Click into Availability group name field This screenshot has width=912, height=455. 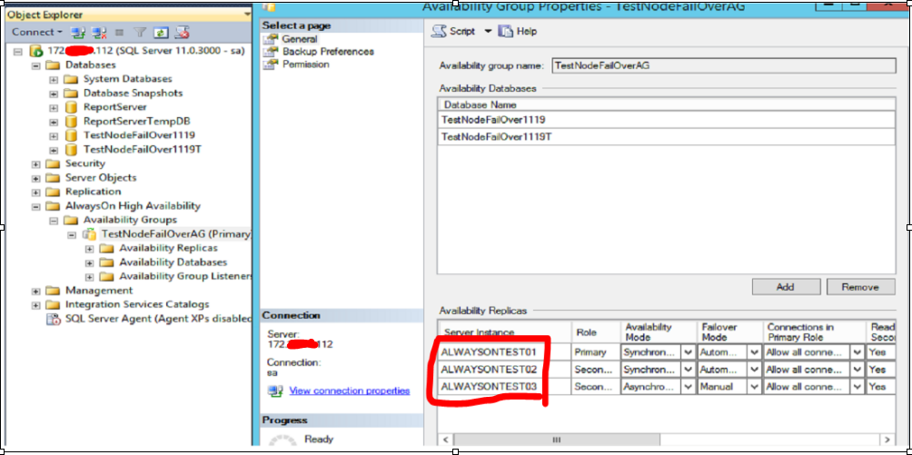(724, 65)
